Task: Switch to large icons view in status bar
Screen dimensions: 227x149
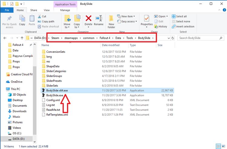Action: tap(224, 146)
